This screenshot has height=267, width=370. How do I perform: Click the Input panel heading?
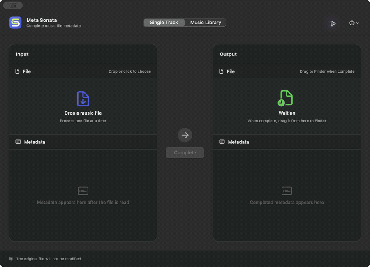(x=22, y=54)
